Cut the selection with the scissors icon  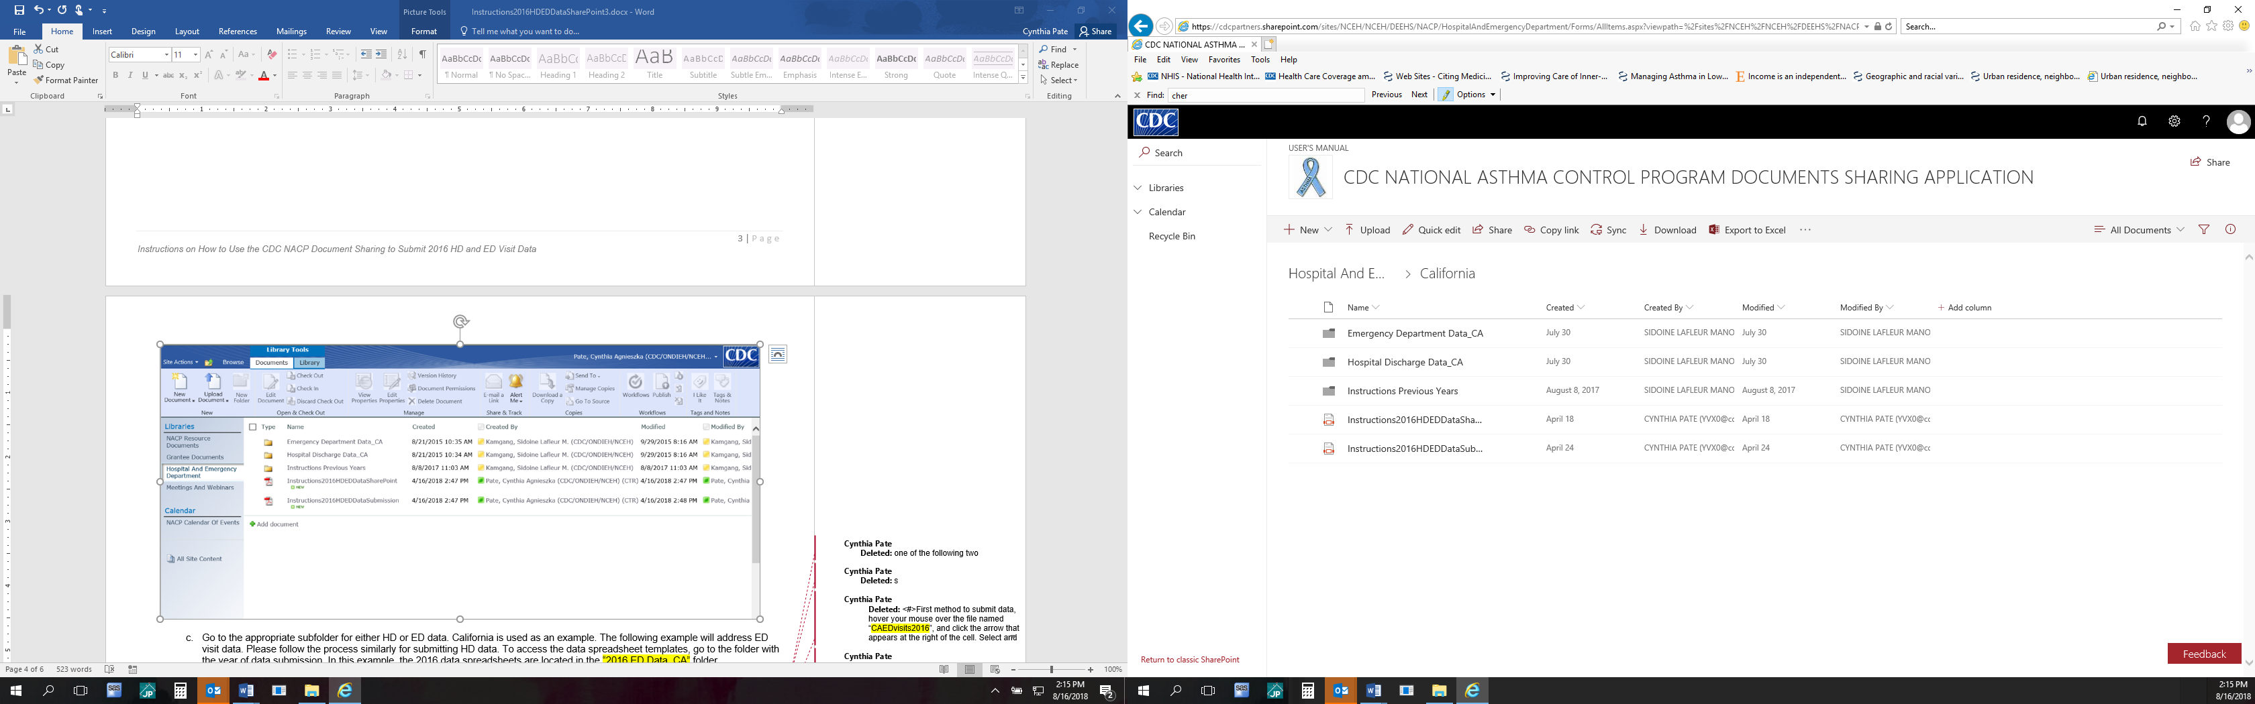(x=40, y=49)
